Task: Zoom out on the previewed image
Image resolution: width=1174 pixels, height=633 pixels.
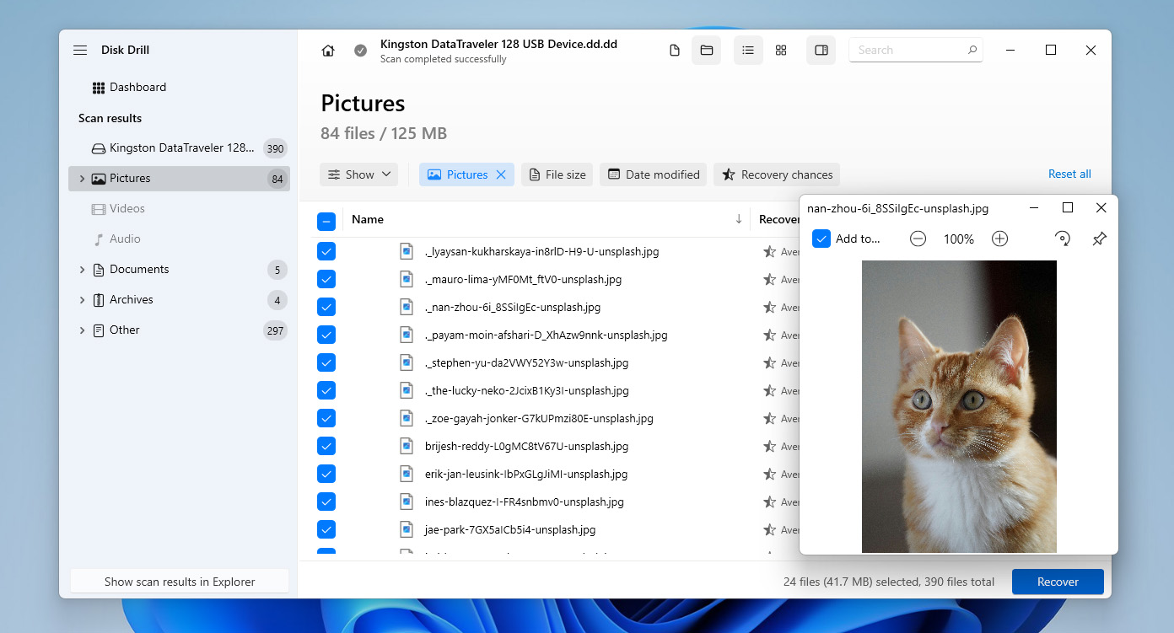Action: click(x=918, y=239)
